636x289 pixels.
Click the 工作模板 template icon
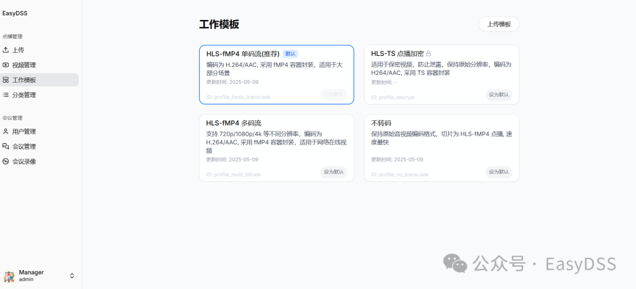[x=6, y=80]
